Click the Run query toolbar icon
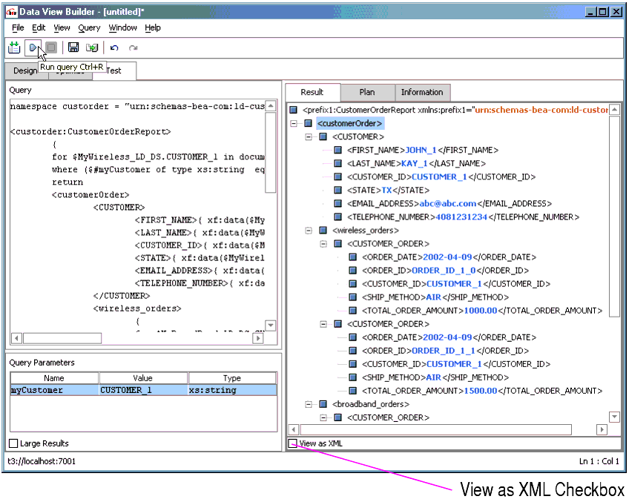Screen dimensions: 629x502 pyautogui.click(x=33, y=47)
